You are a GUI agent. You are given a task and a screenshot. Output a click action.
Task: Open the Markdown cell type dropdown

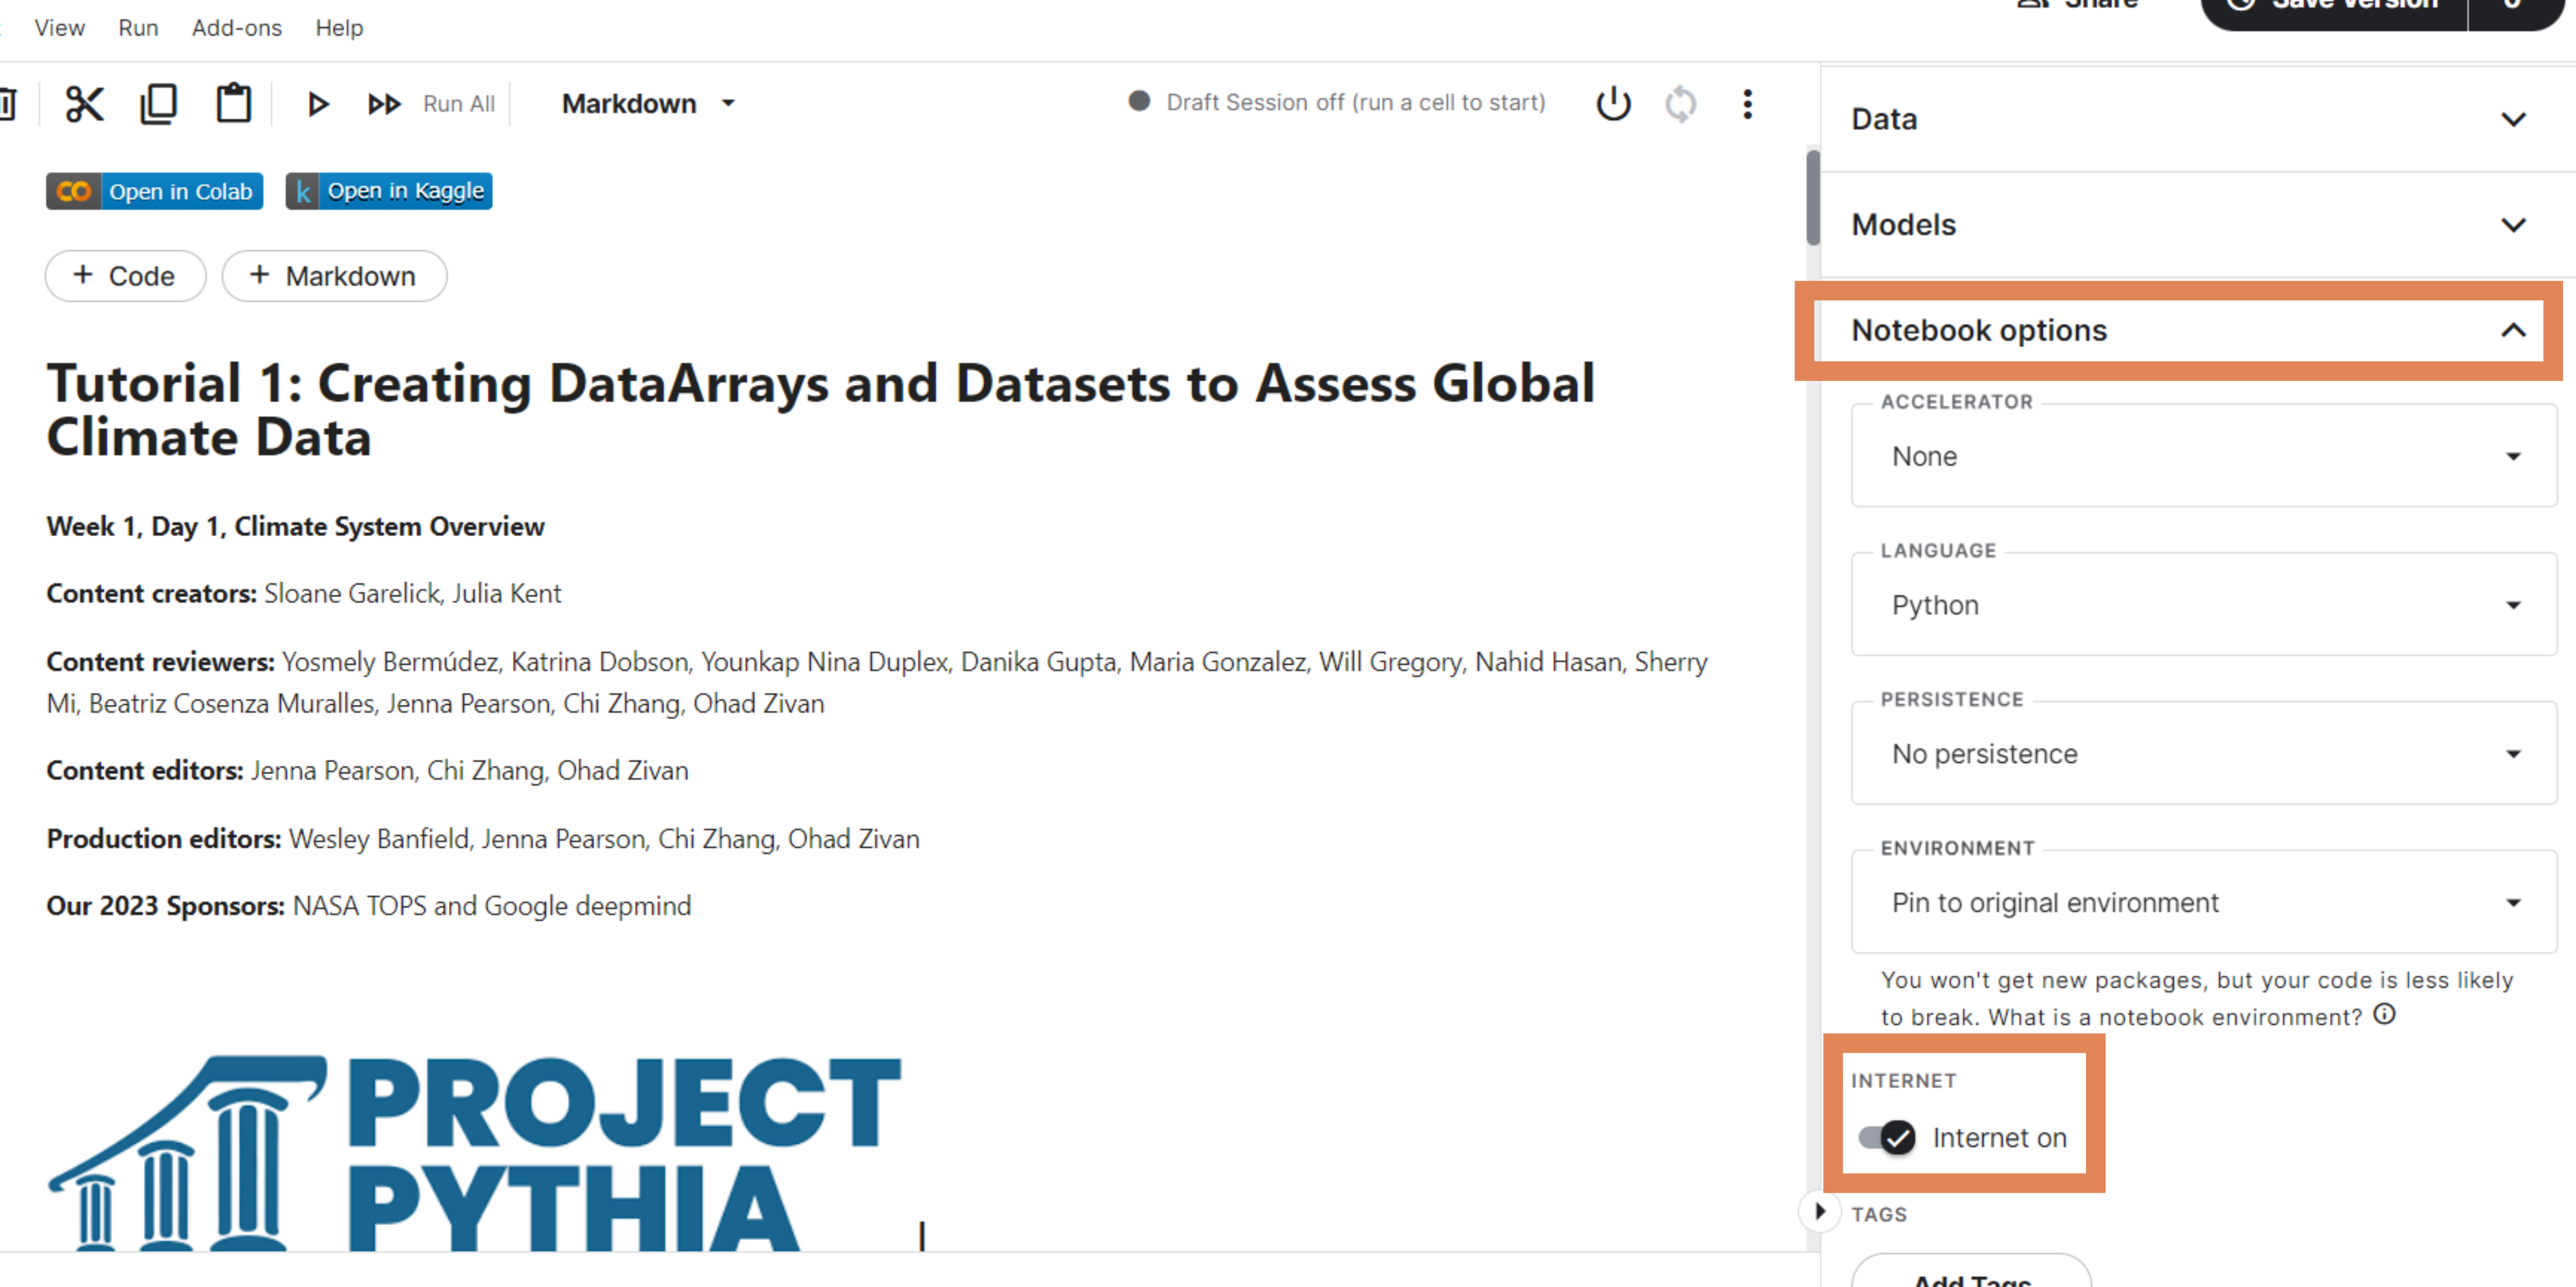(x=648, y=104)
